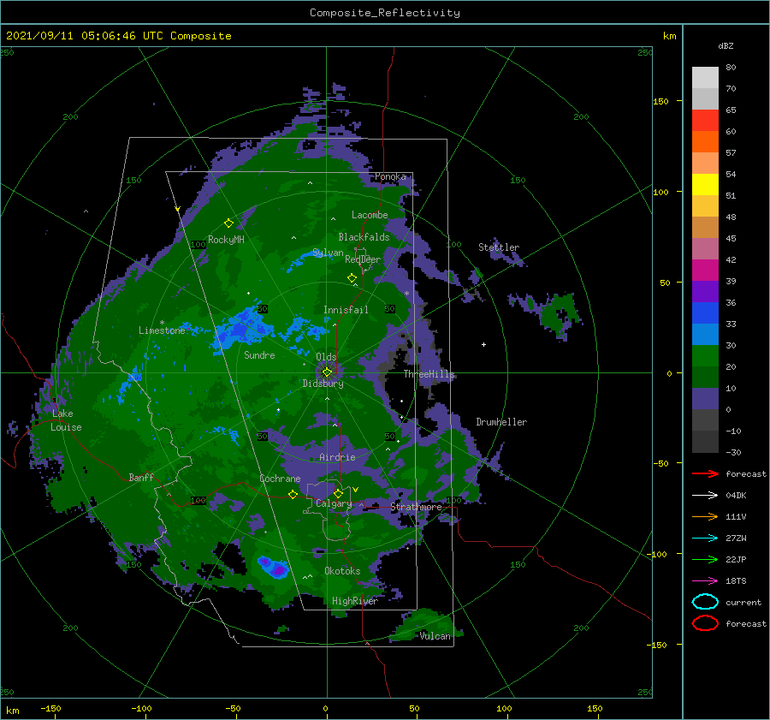
Task: Click the Calgary city label
Action: (334, 503)
